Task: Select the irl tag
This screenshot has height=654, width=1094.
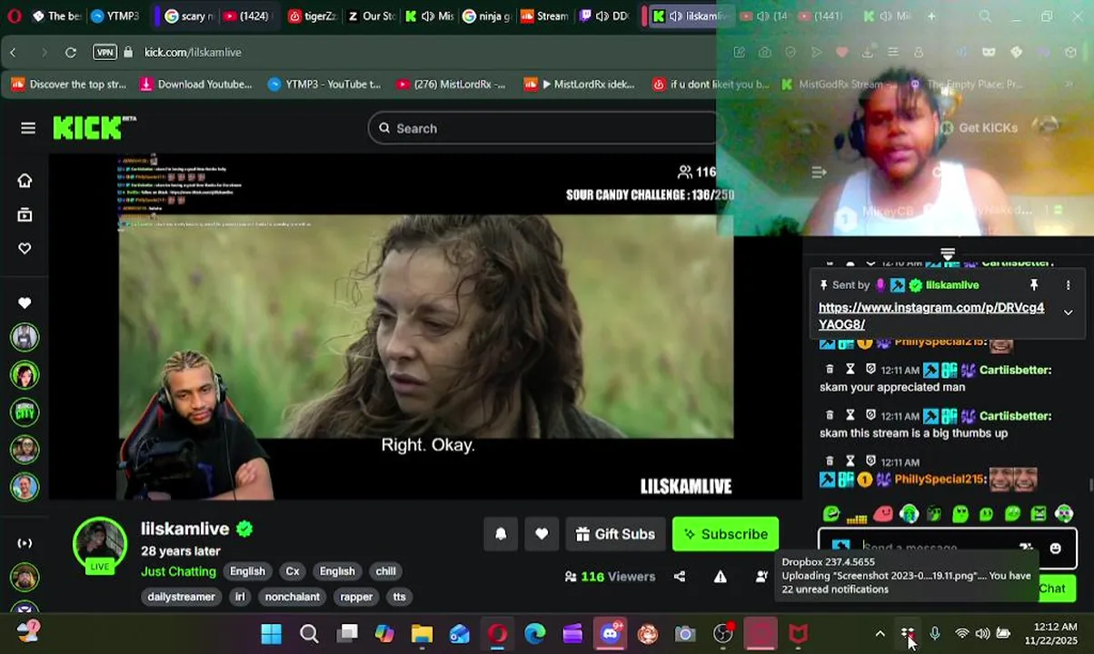Action: pos(240,597)
